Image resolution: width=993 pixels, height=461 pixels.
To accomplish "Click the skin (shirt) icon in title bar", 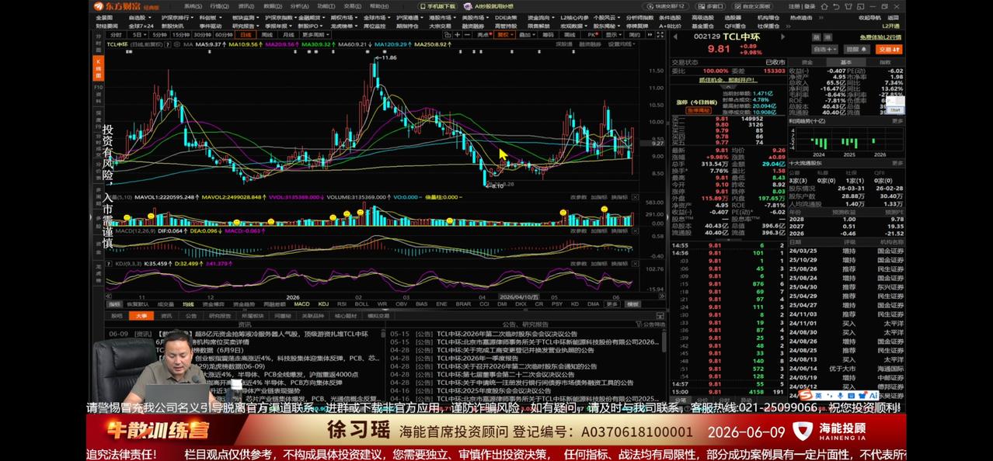I will point(848,6).
